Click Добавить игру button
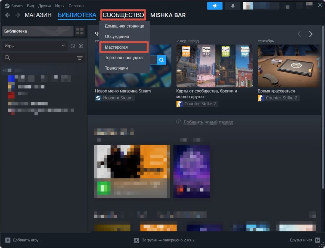325x248 pixels. click(22, 240)
